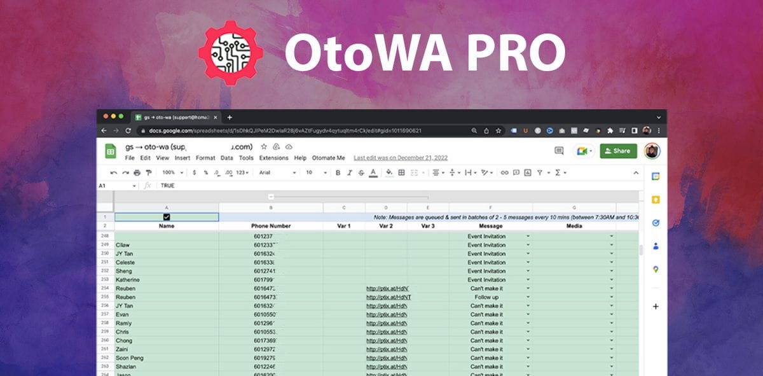
Task: Format as currency with the dollar icon
Action: tap(194, 172)
